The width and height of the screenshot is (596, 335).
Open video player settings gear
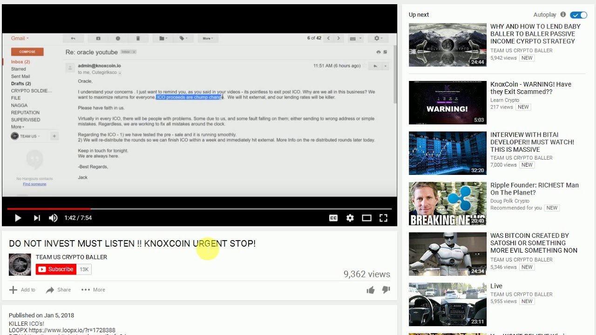click(x=350, y=218)
